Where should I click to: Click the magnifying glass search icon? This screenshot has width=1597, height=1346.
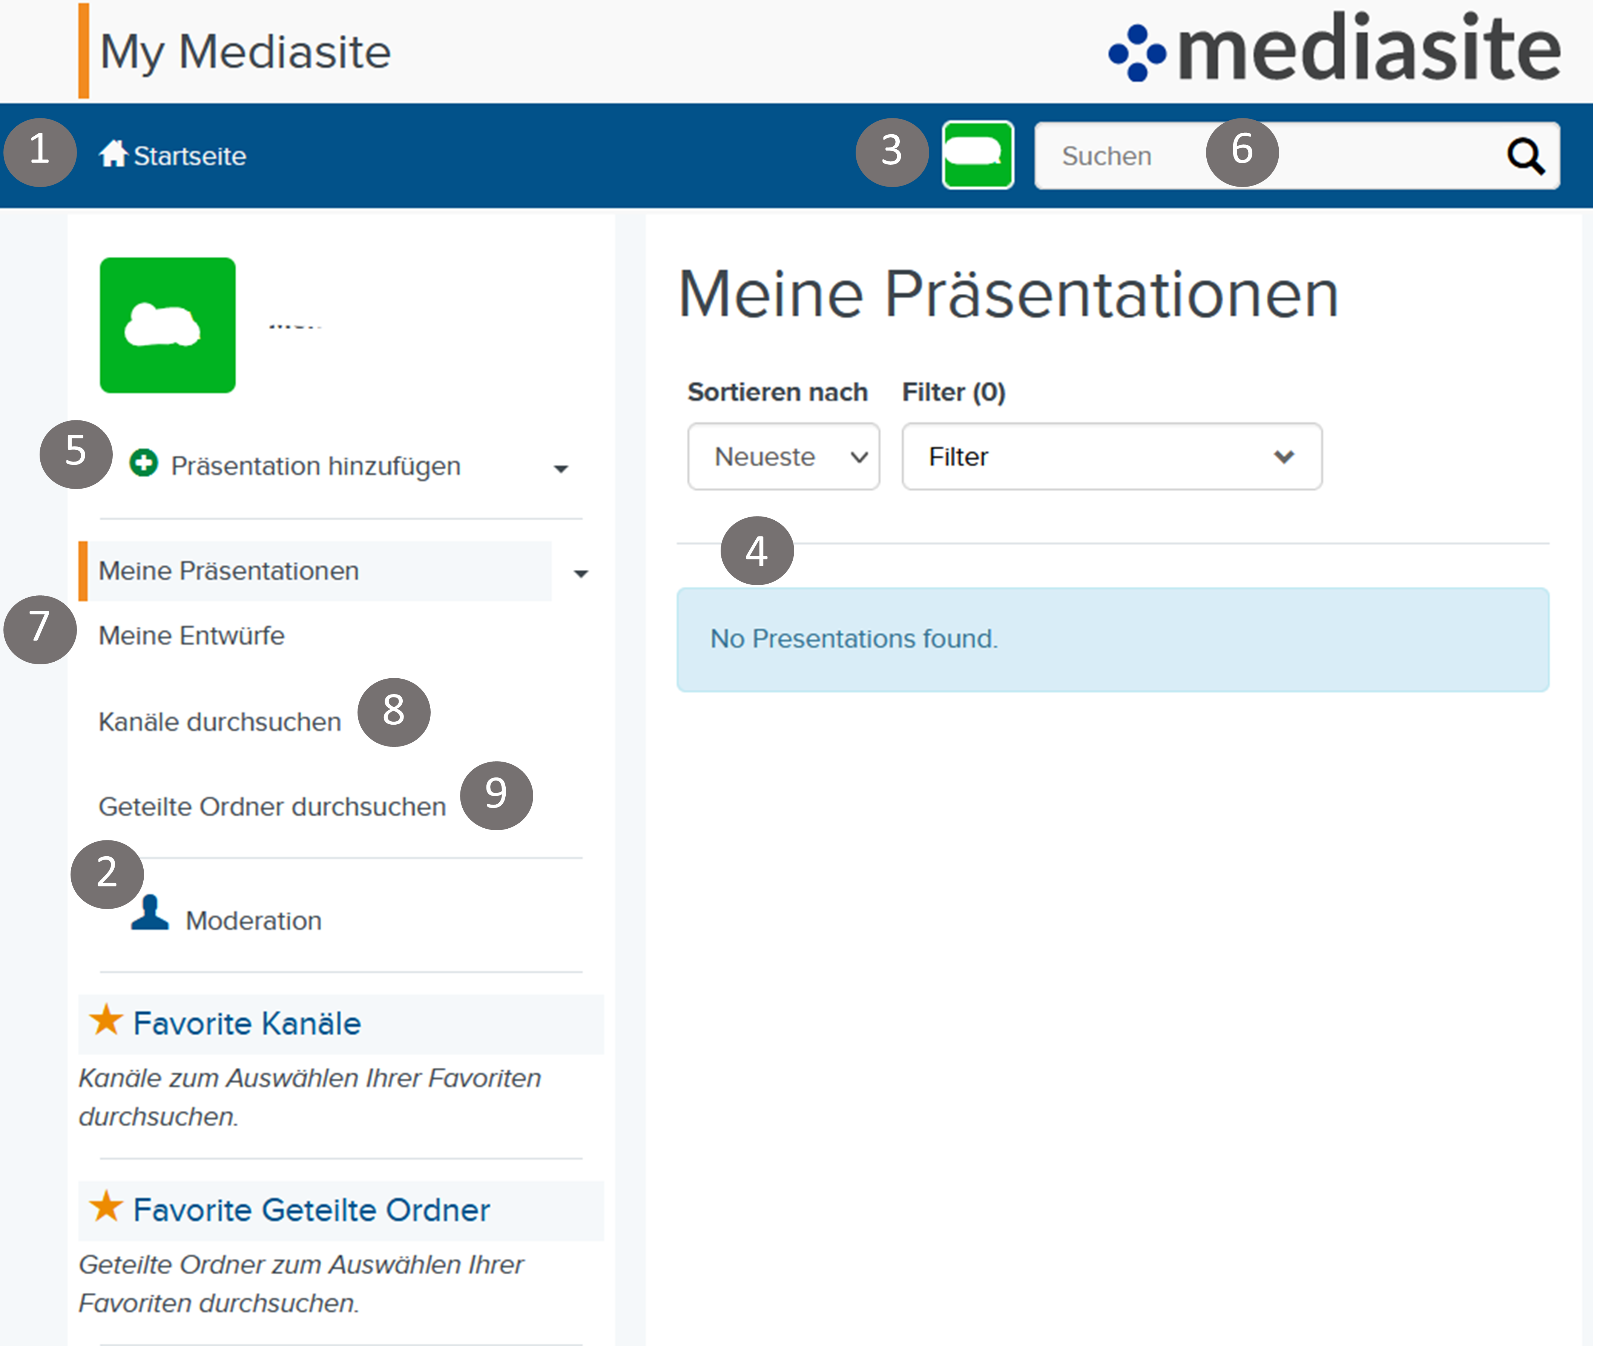(1525, 156)
